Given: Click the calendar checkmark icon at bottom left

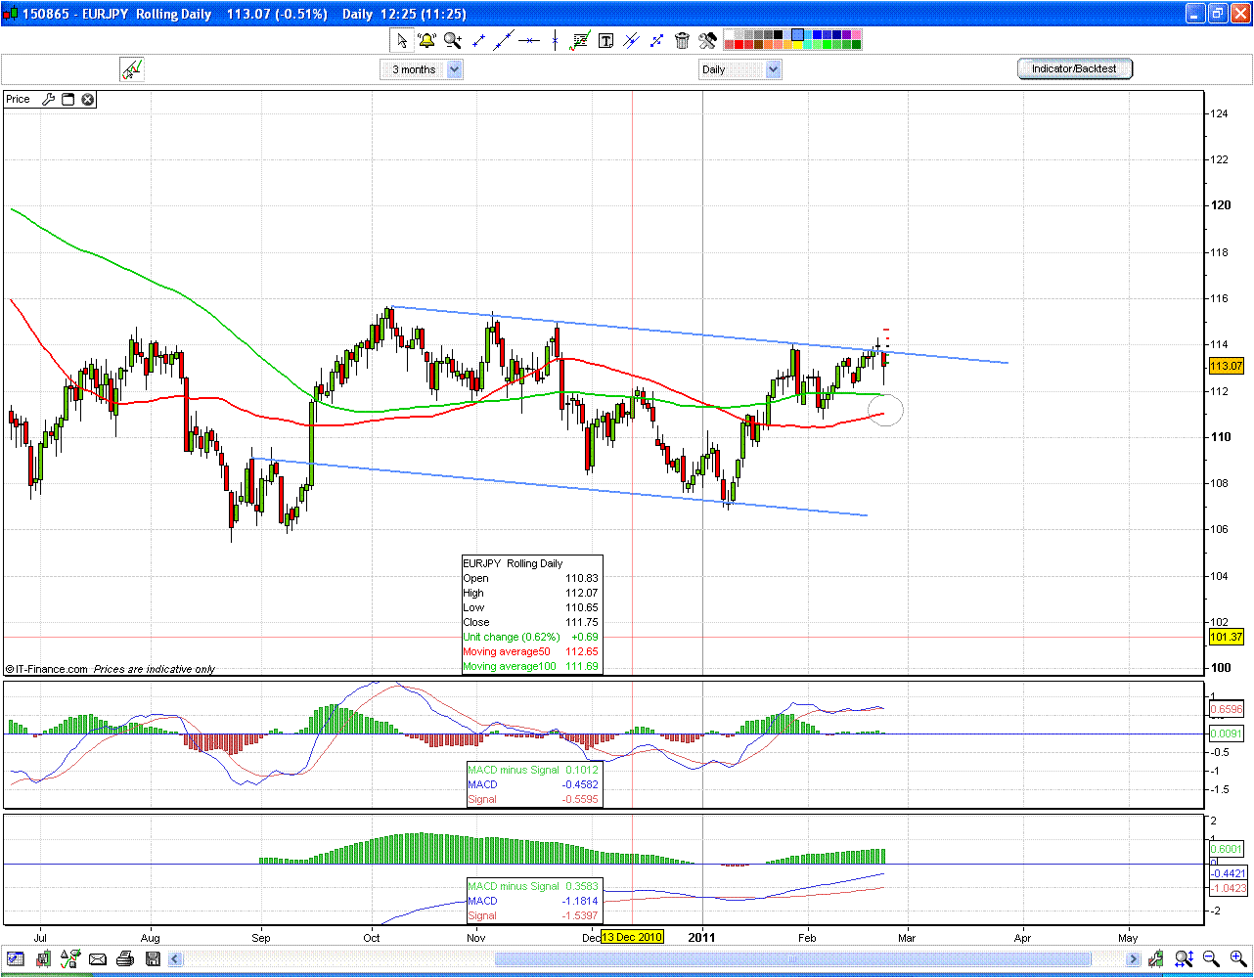Looking at the screenshot, I should click(x=17, y=958).
